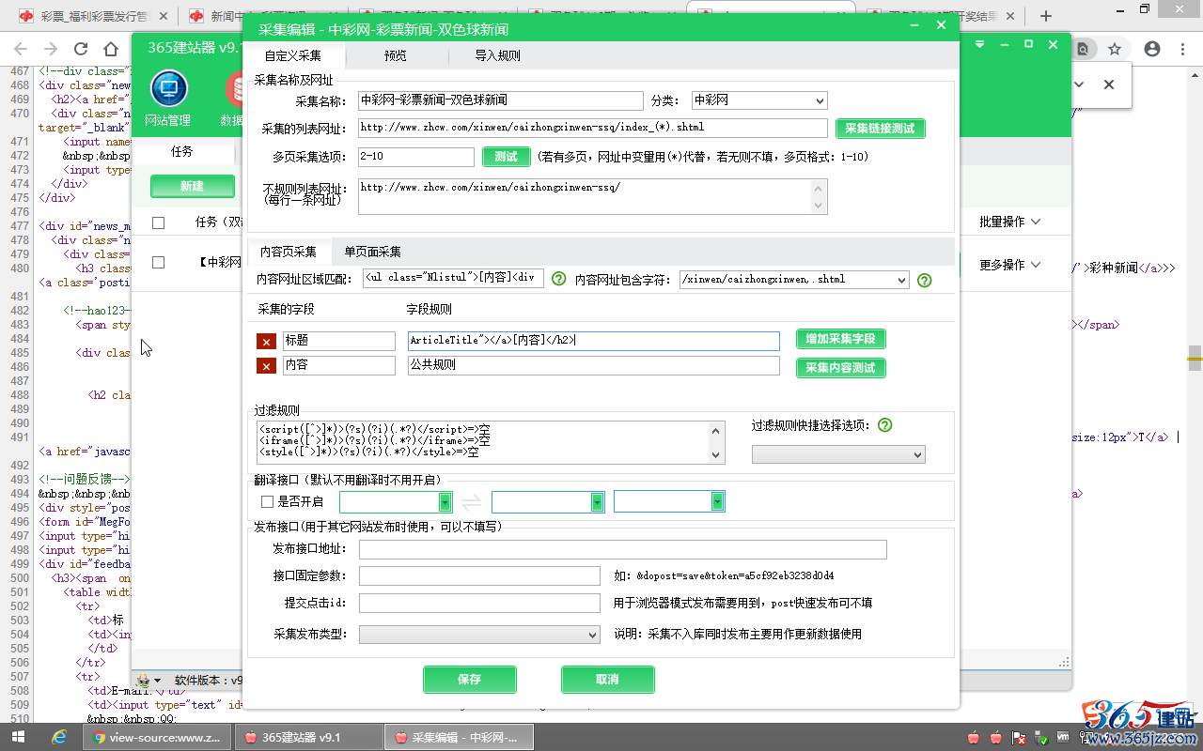The image size is (1203, 751).
Task: Open help for 内容网址包含字符
Action: [x=924, y=280]
